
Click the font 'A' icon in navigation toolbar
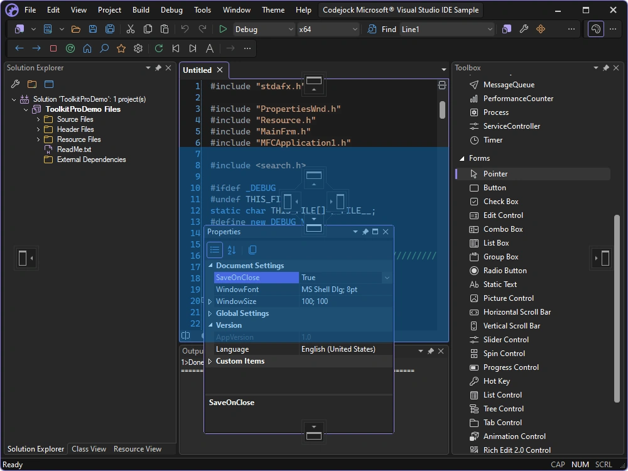[x=210, y=48]
